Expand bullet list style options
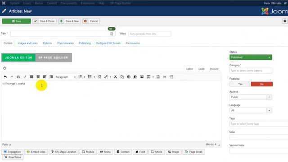 94,77
